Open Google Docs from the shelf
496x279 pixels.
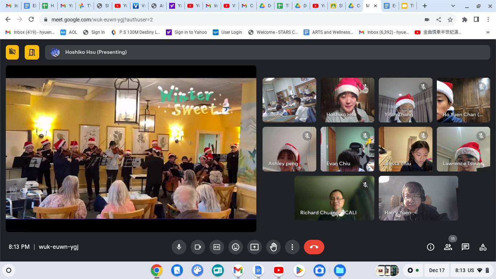click(258, 270)
